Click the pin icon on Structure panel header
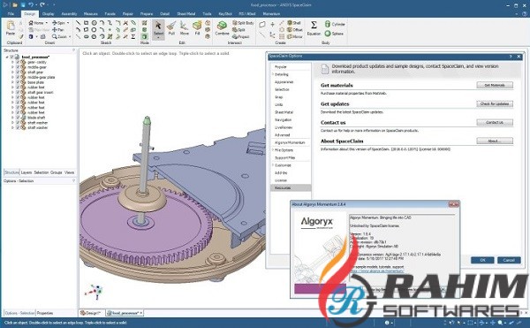This screenshot has height=328, width=530. point(73,50)
